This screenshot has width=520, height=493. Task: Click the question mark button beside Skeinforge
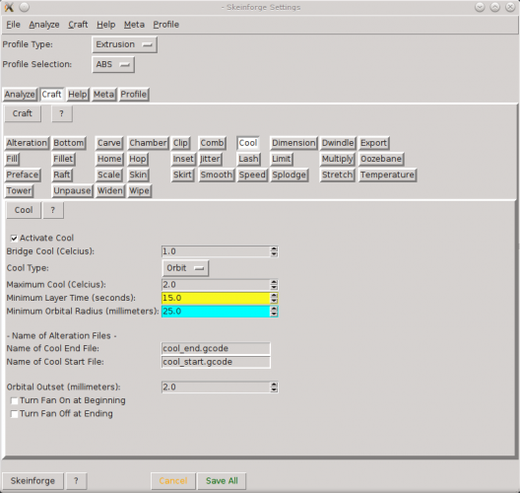click(76, 481)
